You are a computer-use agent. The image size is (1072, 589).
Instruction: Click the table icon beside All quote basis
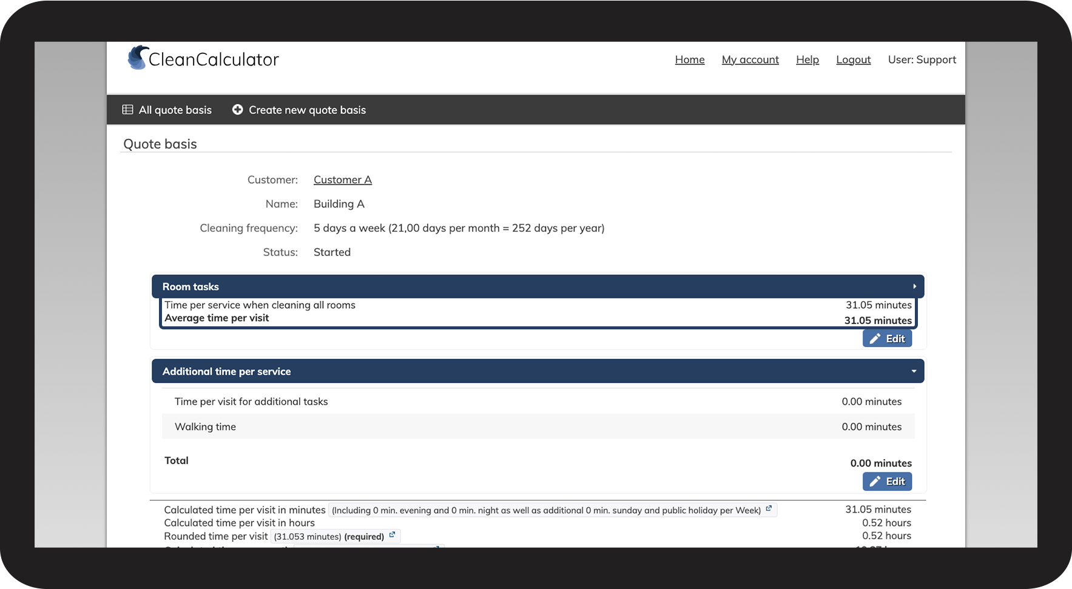coord(127,110)
